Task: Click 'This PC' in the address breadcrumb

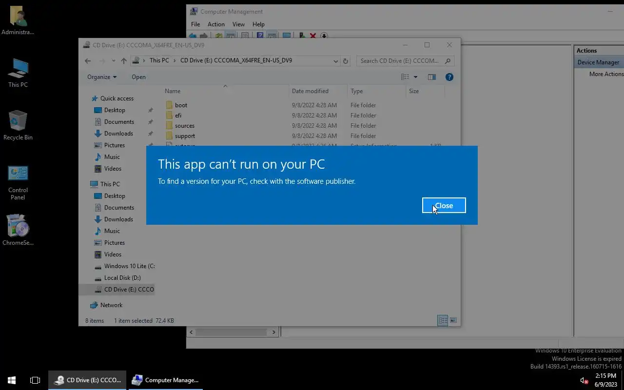Action: (x=159, y=60)
